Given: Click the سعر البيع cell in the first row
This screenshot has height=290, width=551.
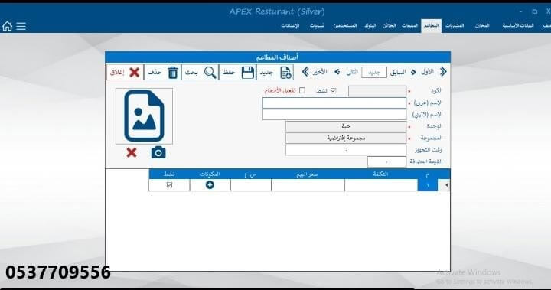Looking at the screenshot, I should point(308,185).
